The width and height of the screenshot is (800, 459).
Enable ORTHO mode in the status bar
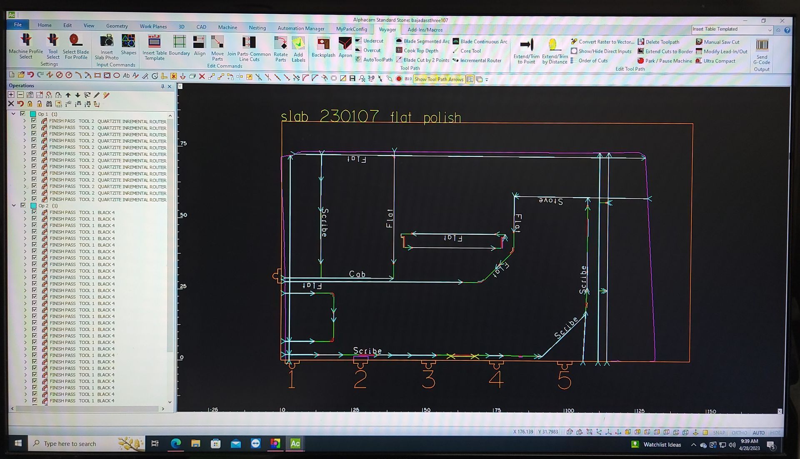739,433
